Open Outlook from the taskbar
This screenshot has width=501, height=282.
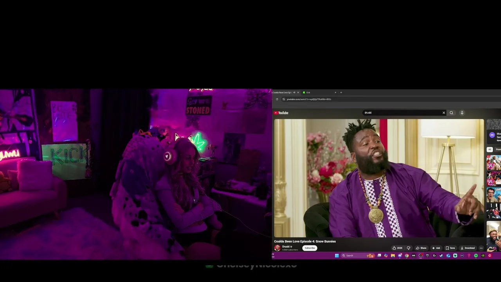click(x=448, y=255)
